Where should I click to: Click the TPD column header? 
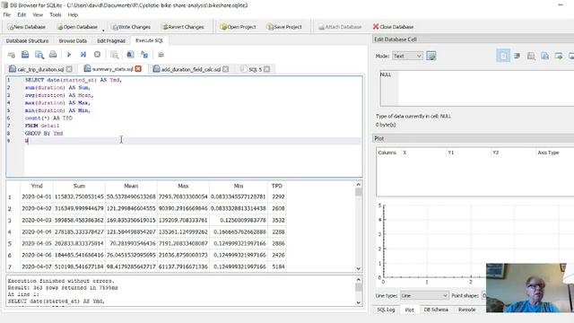(x=277, y=186)
